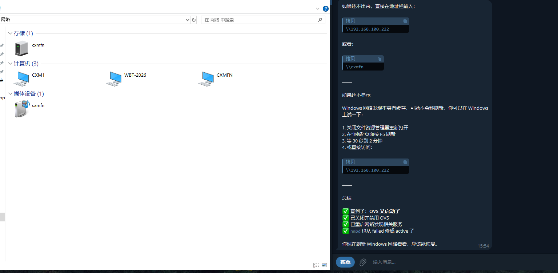558x273 pixels.
Task: Click the 如果还不显示 line in chat
Action: pyautogui.click(x=356, y=95)
